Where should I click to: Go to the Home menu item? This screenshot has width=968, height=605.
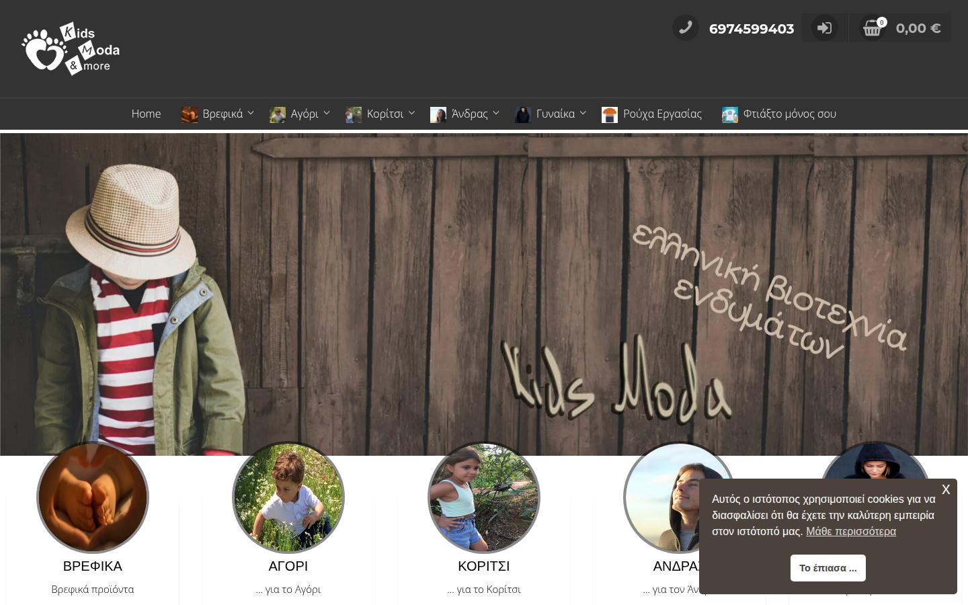coord(146,114)
